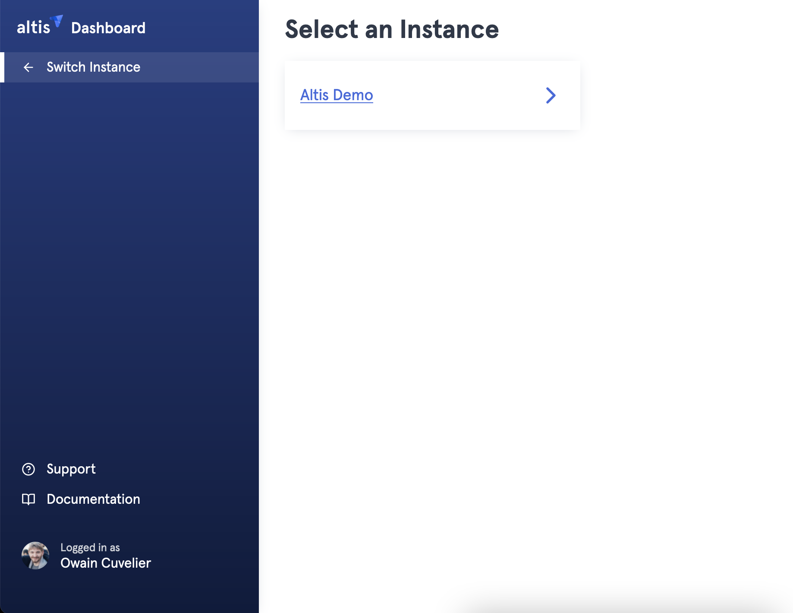This screenshot has height=613, width=793.
Task: Click Owain Cuvelier's profile avatar
Action: coord(35,556)
